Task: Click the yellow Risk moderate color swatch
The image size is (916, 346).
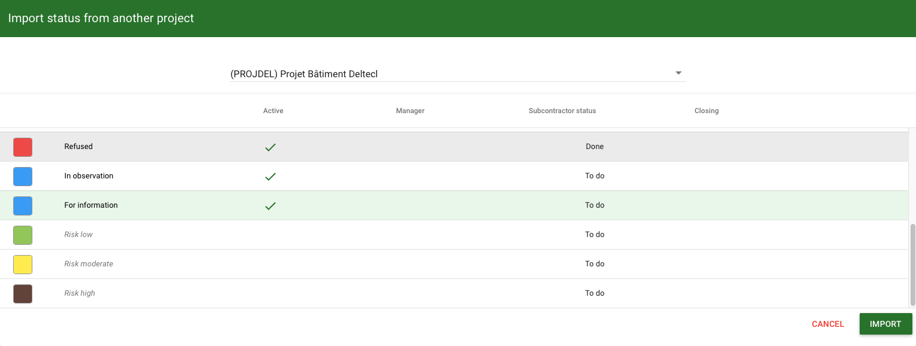Action: click(23, 264)
